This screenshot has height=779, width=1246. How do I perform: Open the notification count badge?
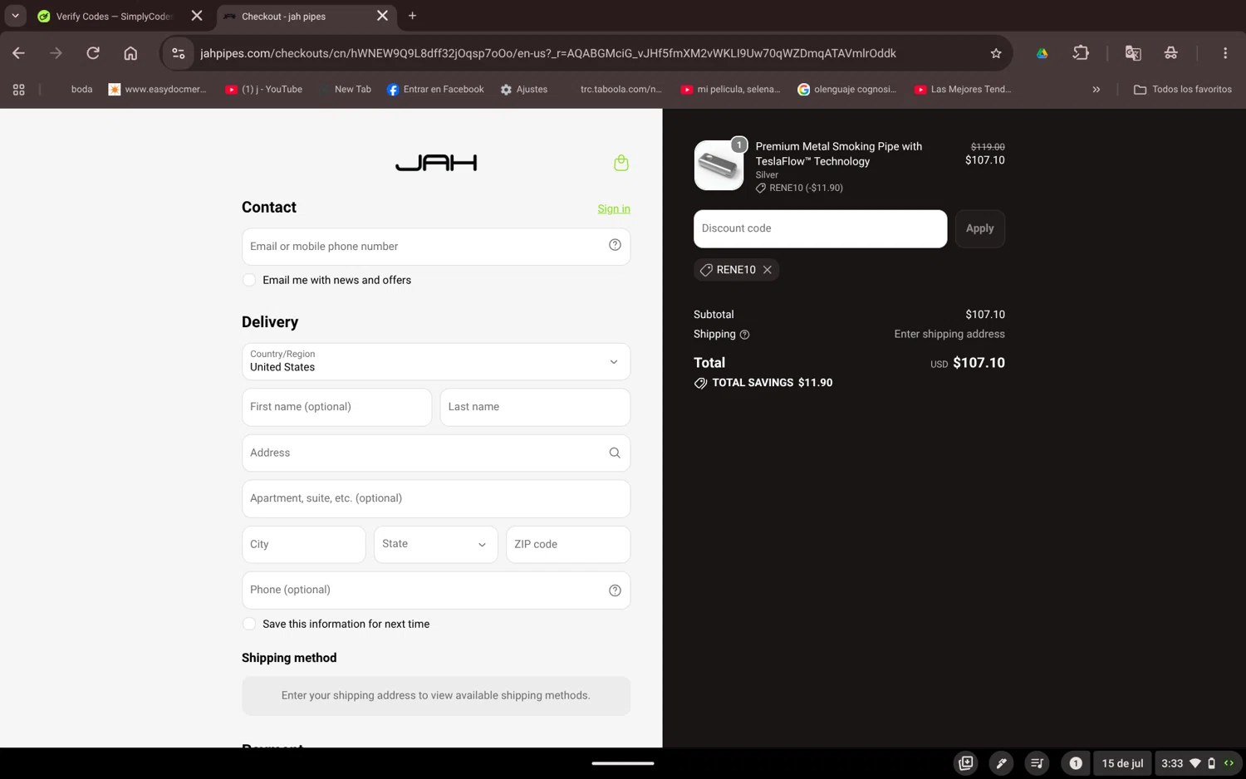[1076, 763]
